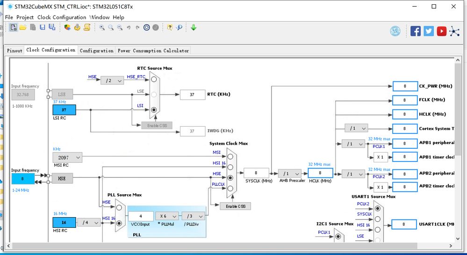Open the File menu
The width and height of the screenshot is (467, 255).
coord(9,17)
